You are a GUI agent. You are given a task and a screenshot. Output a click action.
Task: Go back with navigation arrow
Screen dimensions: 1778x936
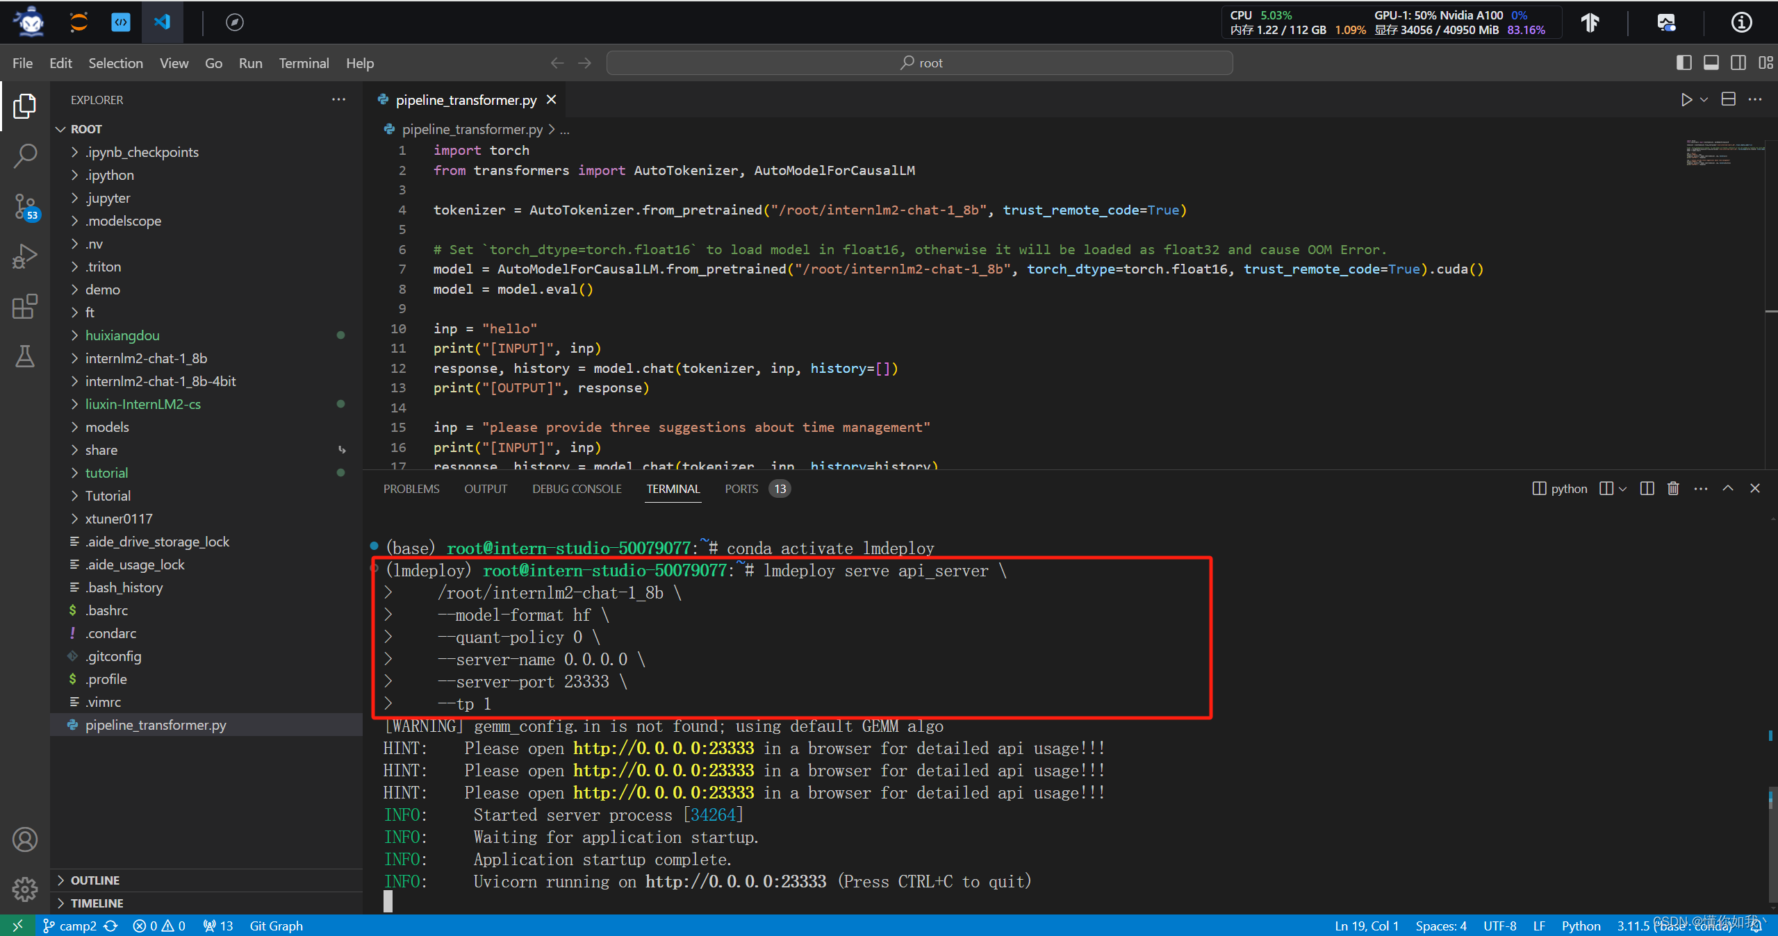click(x=557, y=63)
